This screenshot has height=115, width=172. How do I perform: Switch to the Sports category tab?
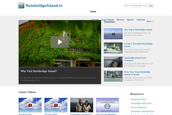coord(130,20)
